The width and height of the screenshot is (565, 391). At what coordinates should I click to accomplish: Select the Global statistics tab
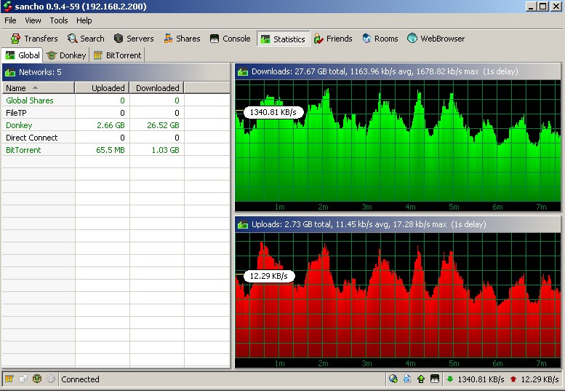(23, 55)
